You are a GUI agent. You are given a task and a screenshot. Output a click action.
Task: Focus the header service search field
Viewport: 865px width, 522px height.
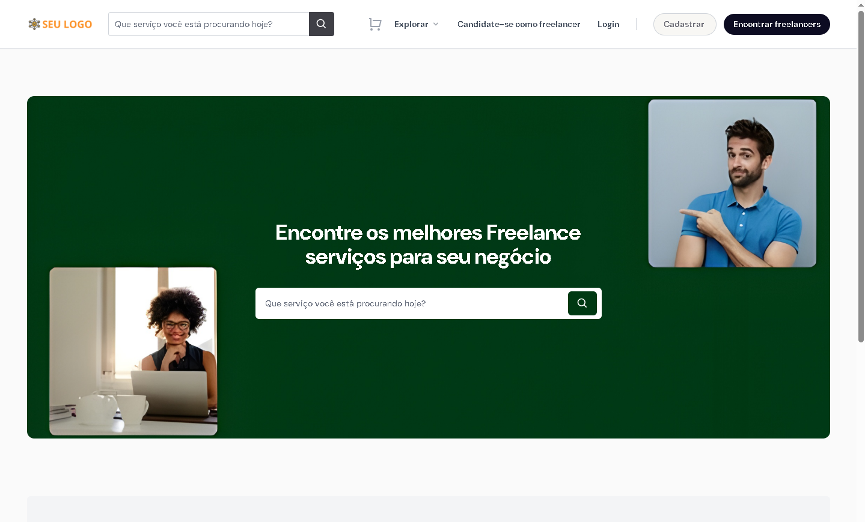(x=208, y=25)
